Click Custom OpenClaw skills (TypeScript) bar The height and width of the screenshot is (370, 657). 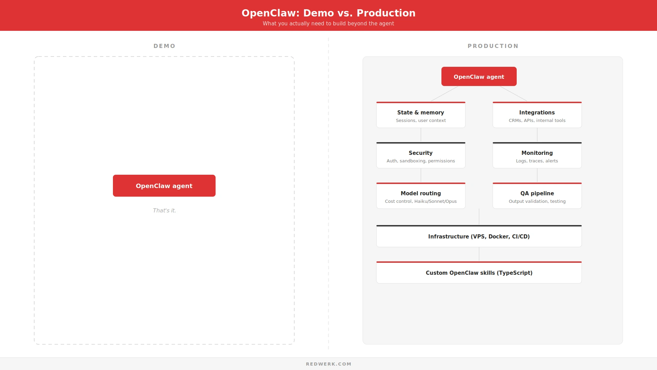(479, 273)
